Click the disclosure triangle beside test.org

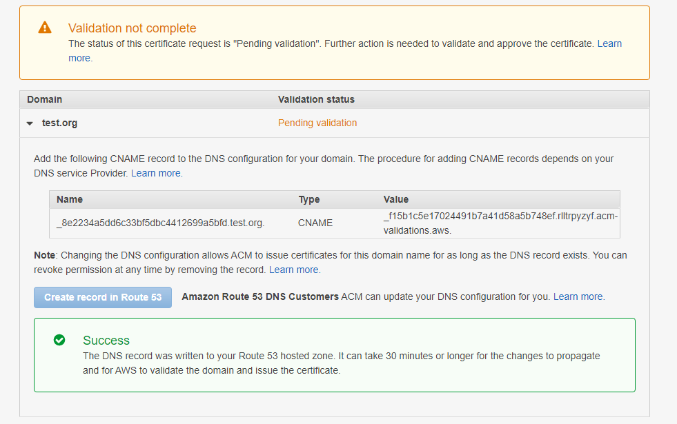click(29, 123)
